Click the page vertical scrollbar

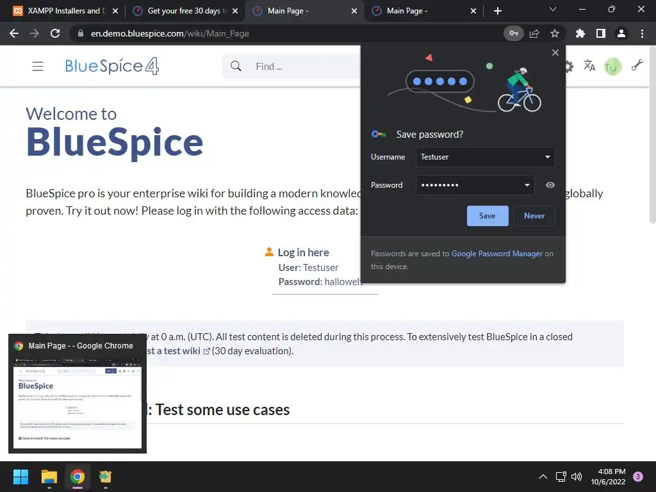[x=652, y=135]
